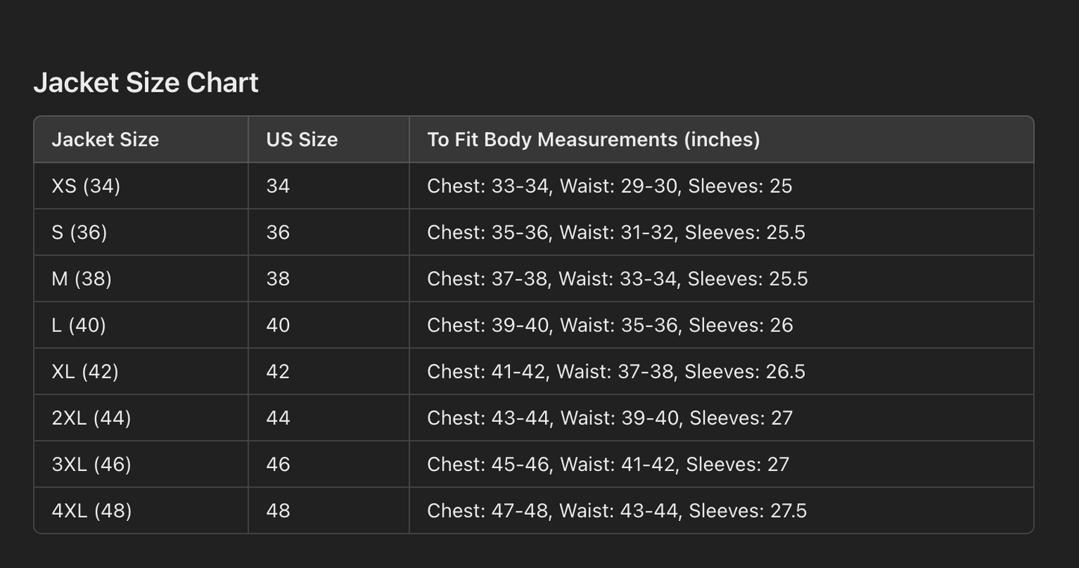Select the 4XL (48) jacket size cell
The width and height of the screenshot is (1079, 568).
[x=92, y=511]
